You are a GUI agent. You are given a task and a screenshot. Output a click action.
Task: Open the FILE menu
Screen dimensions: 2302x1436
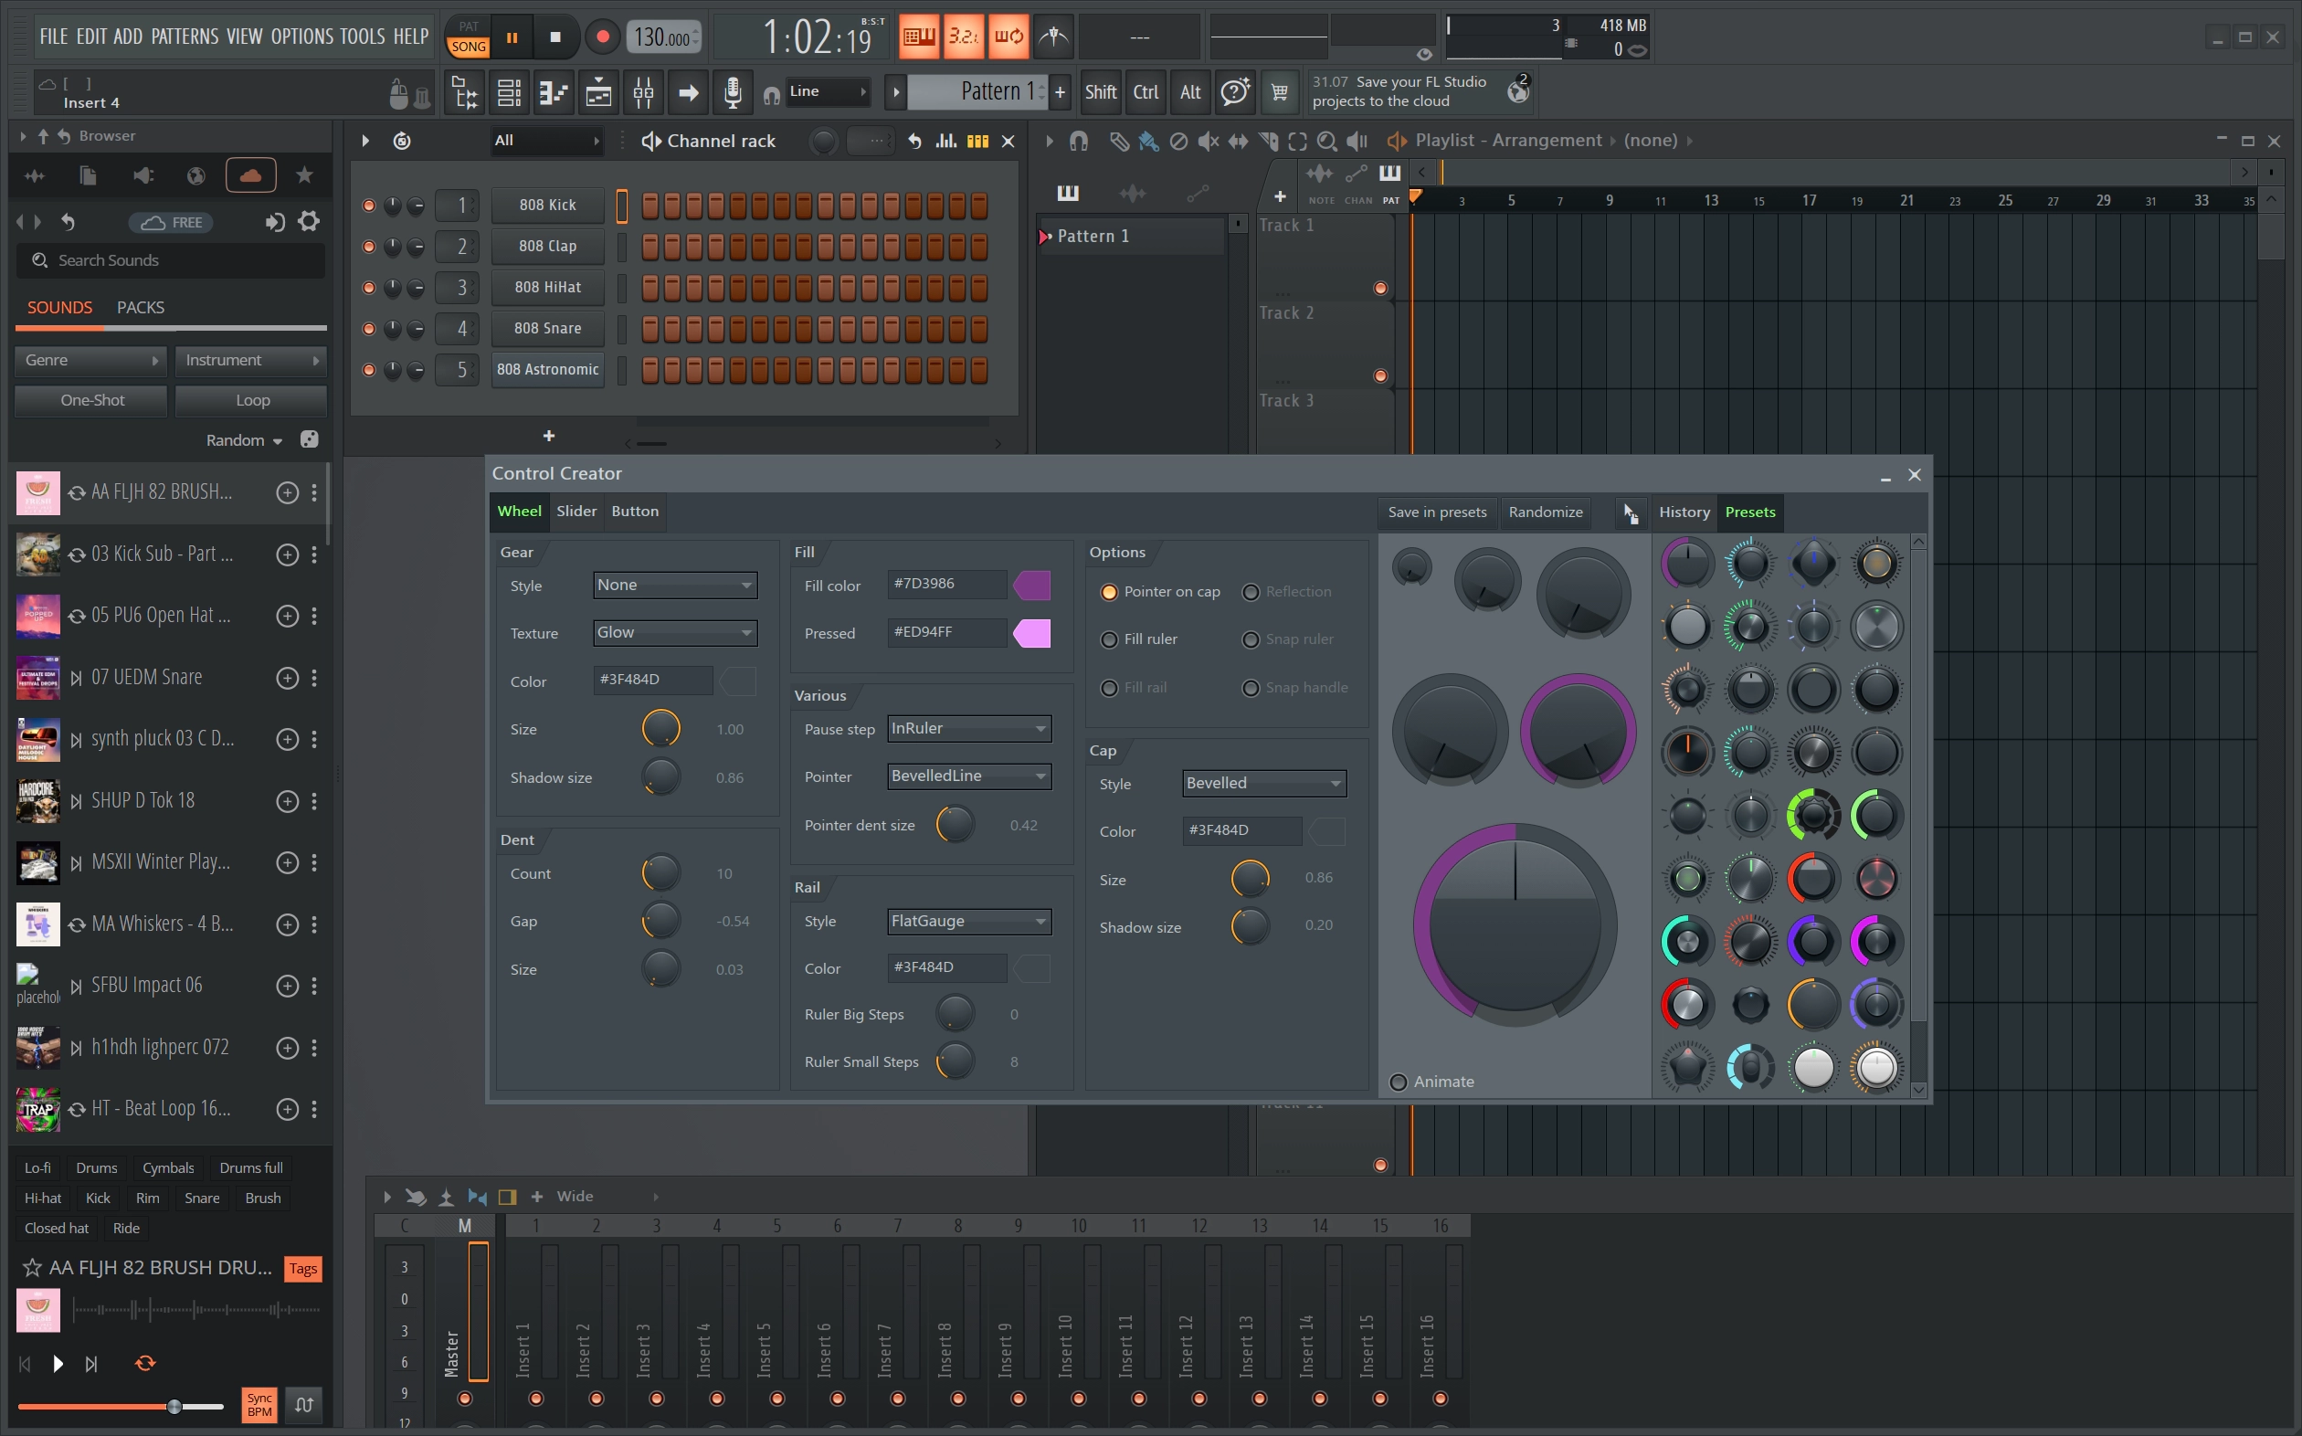[53, 37]
